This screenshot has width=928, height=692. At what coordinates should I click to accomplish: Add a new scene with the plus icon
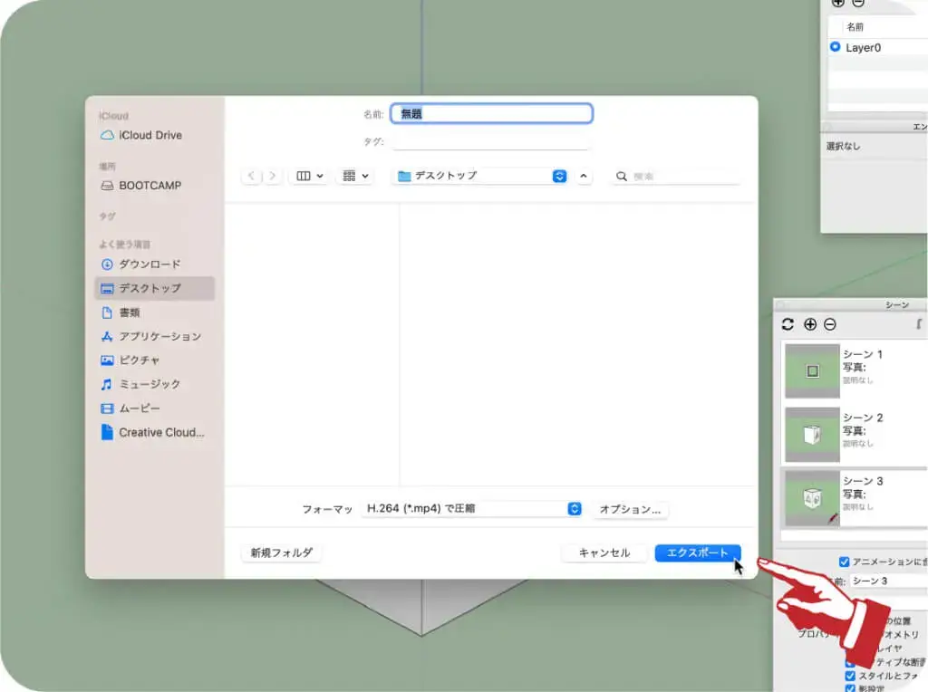[809, 323]
